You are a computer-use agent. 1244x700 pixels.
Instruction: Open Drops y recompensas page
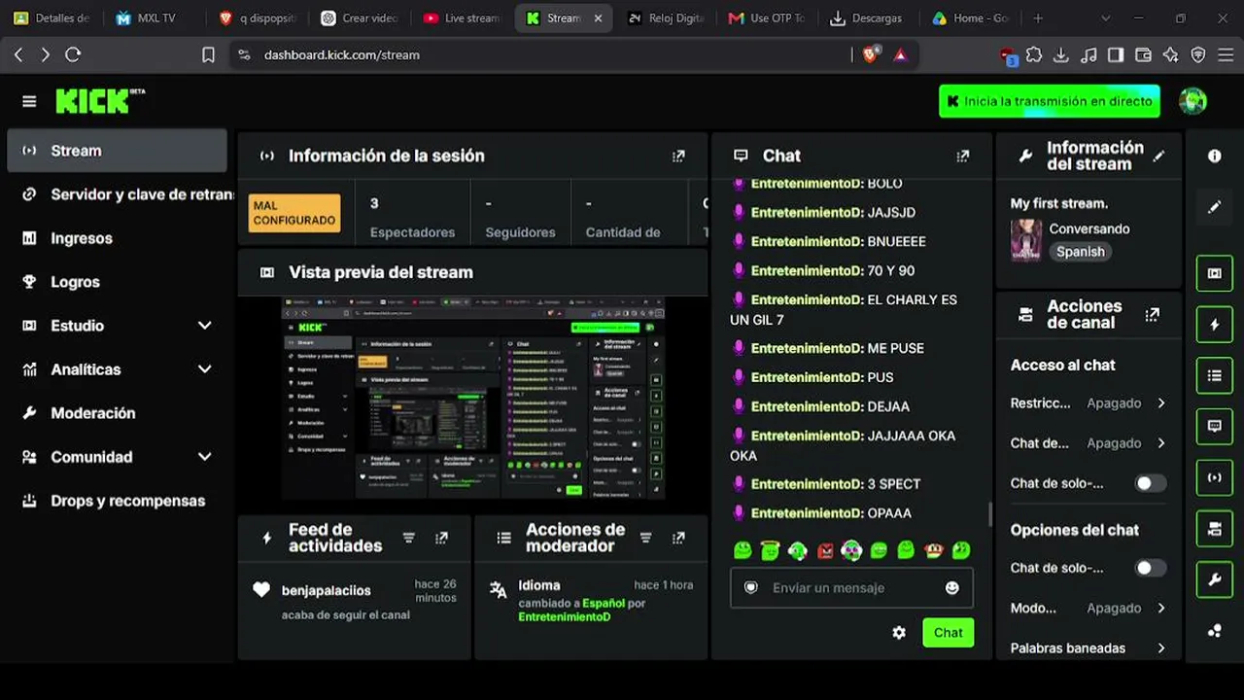tap(118, 501)
